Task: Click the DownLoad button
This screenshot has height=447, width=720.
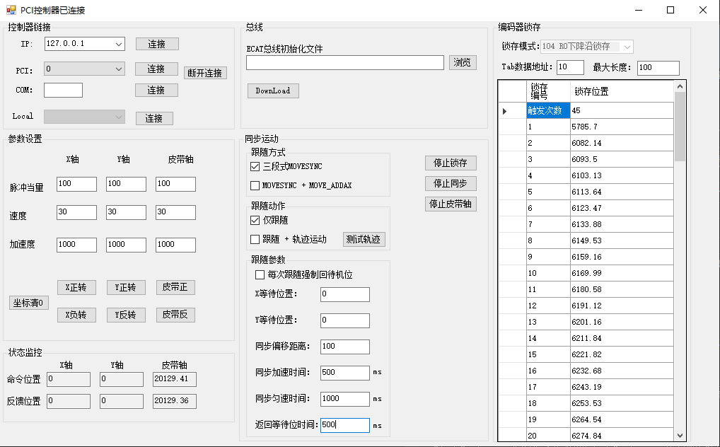Action: coord(273,91)
